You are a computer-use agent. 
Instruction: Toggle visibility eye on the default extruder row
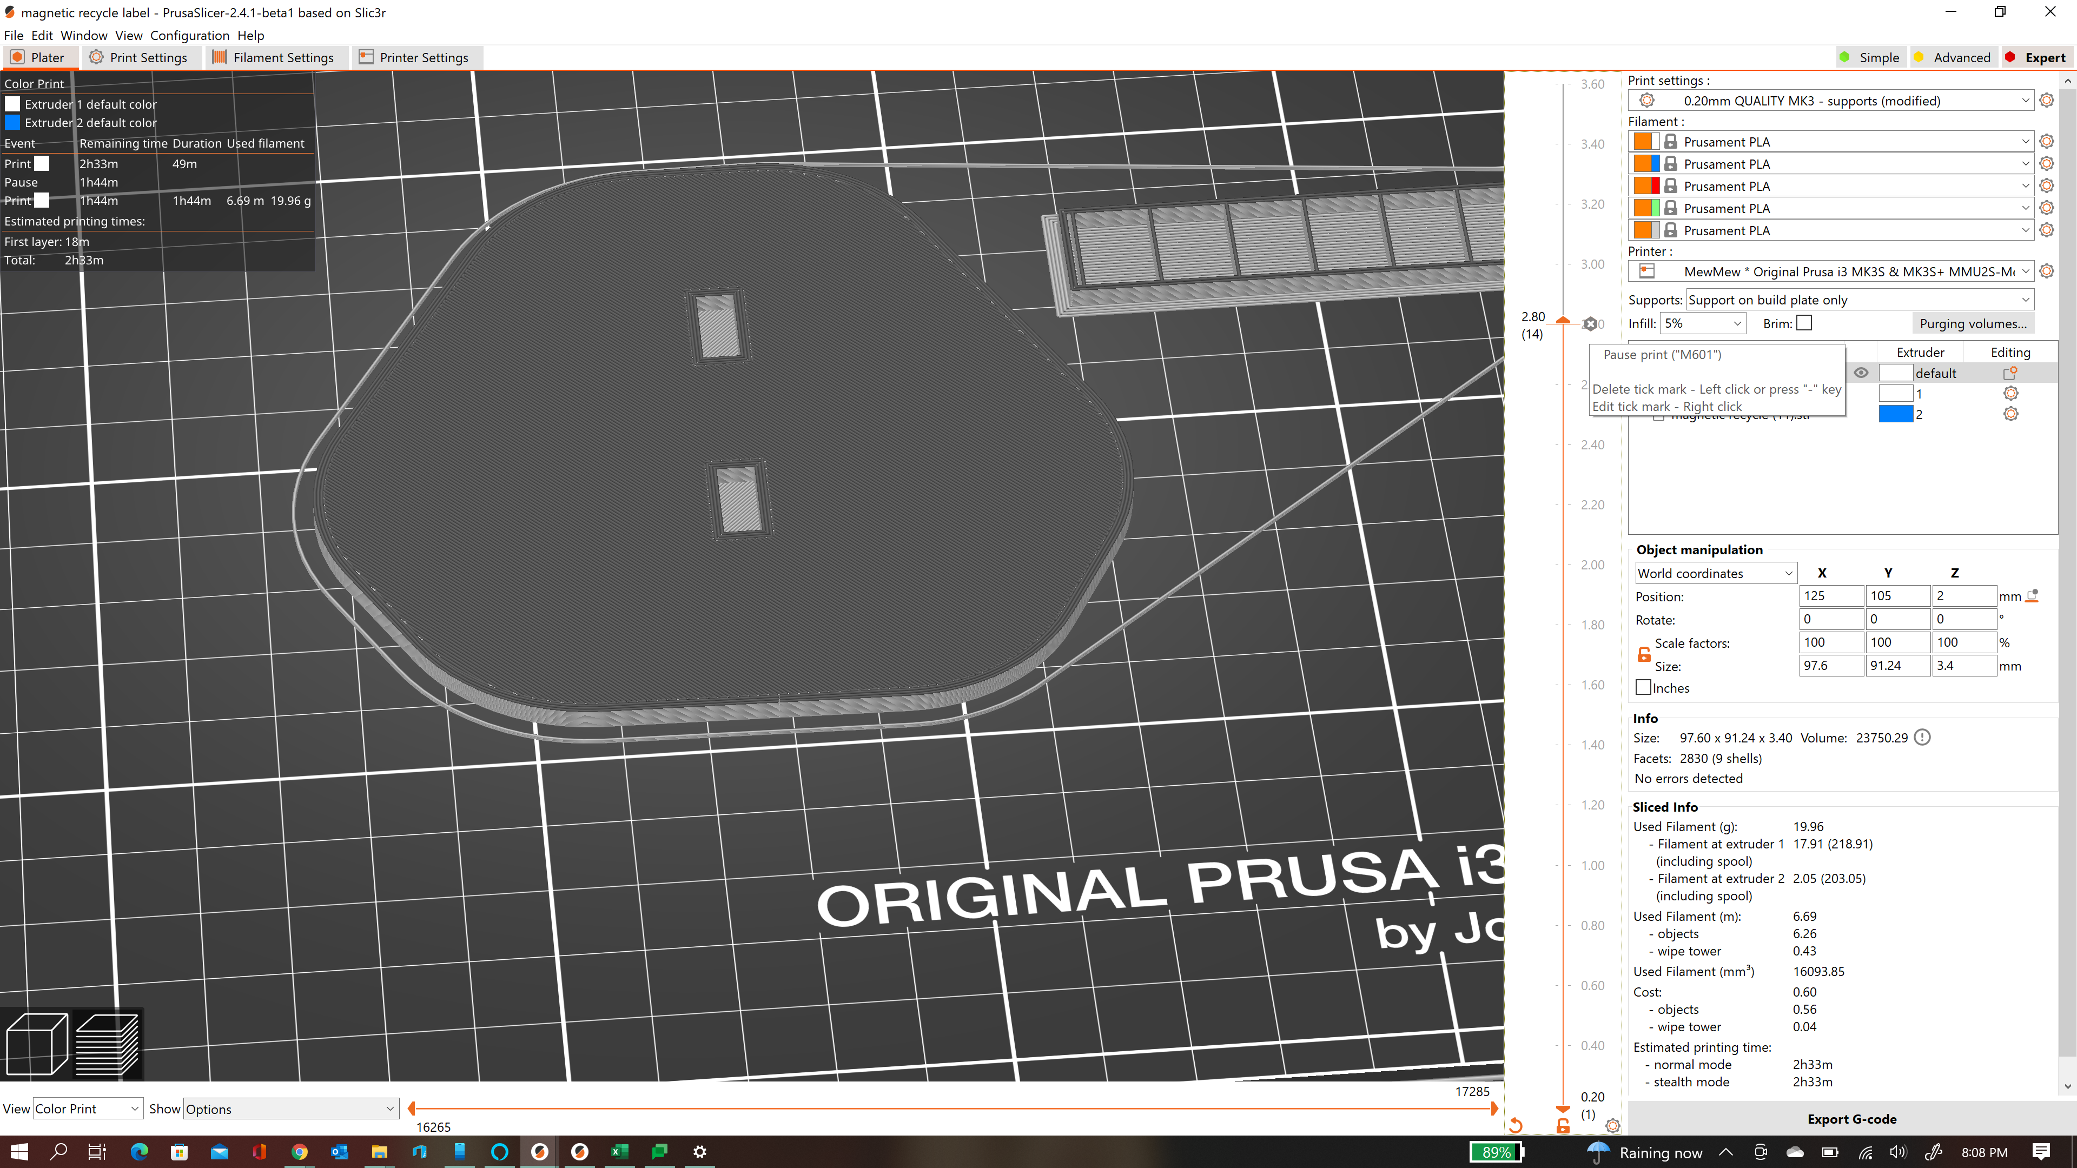coord(1861,373)
